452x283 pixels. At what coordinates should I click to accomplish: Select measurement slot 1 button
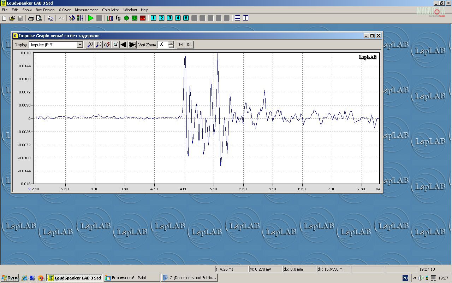153,18
